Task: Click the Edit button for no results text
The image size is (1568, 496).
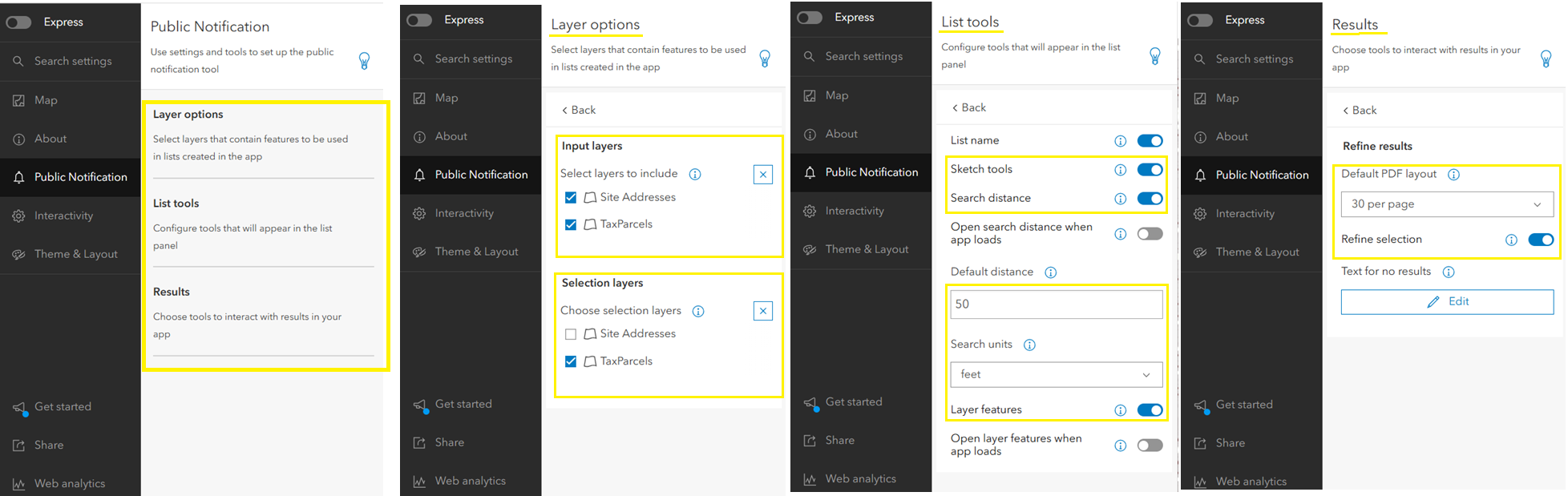Action: pyautogui.click(x=1446, y=302)
